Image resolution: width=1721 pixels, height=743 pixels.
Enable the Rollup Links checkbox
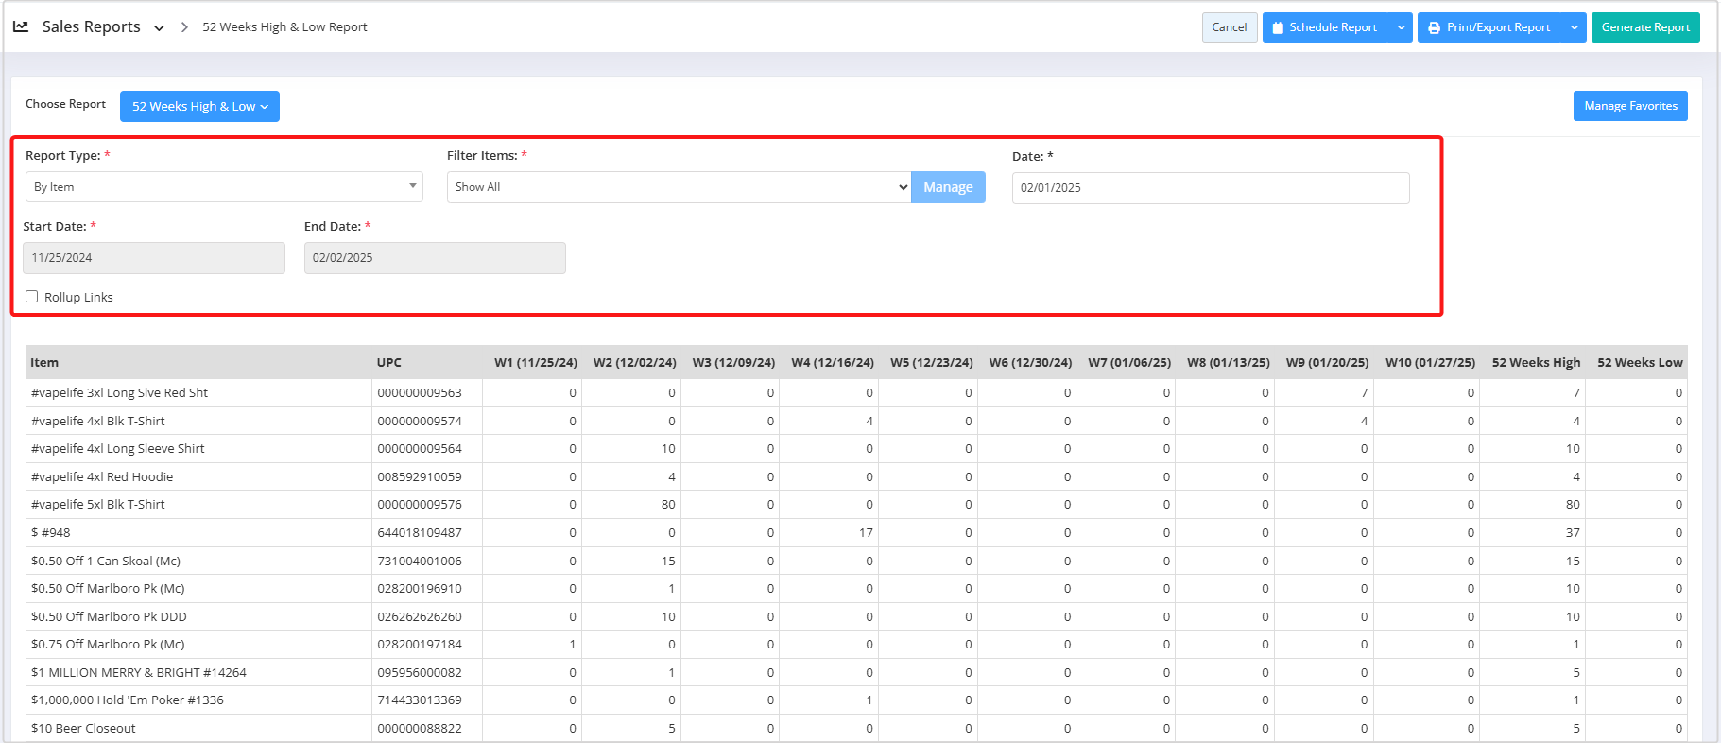32,297
